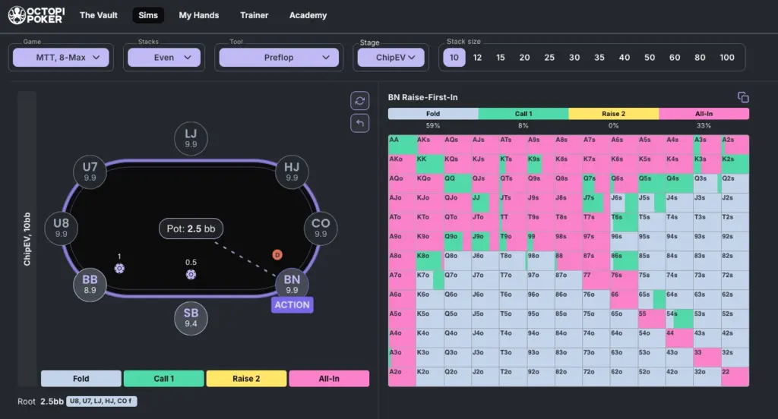Open the Trainer tab

254,15
